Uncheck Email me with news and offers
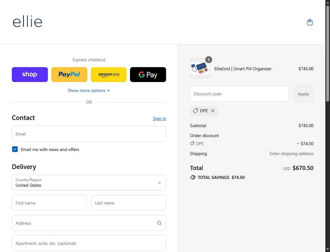This screenshot has height=252, width=330. pos(15,149)
